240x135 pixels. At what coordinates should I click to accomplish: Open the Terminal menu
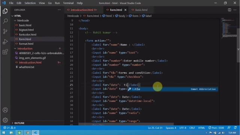click(68, 3)
